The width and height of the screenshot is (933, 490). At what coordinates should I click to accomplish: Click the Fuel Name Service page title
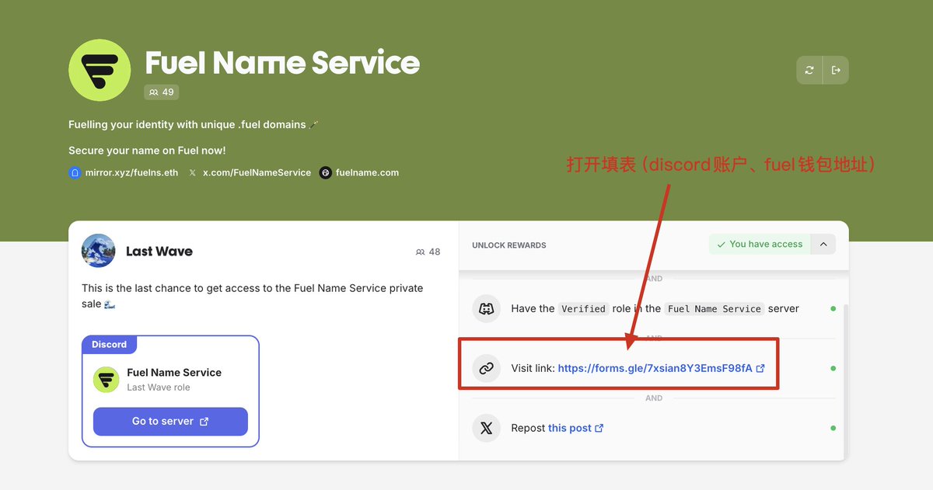pos(282,62)
